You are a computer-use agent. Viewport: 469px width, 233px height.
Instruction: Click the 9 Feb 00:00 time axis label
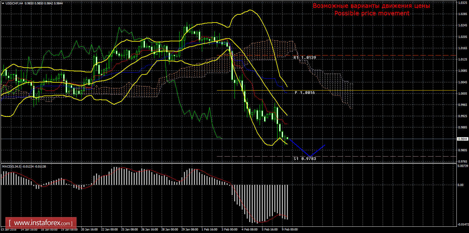pyautogui.click(x=289, y=229)
